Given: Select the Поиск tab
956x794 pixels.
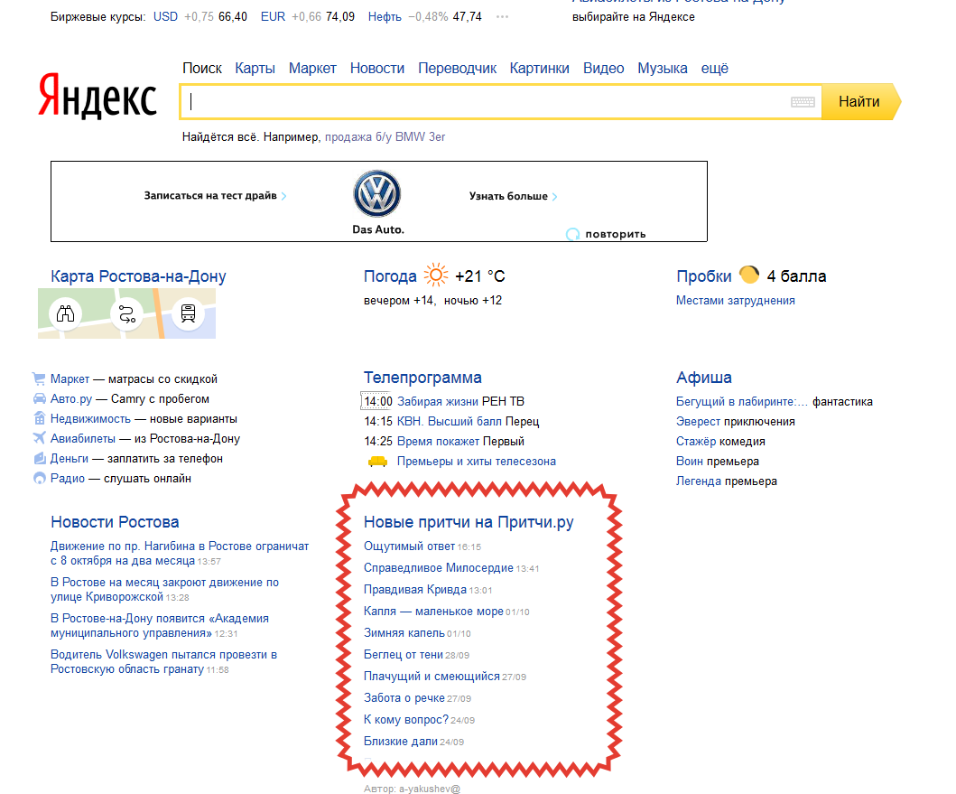Looking at the screenshot, I should coord(202,69).
